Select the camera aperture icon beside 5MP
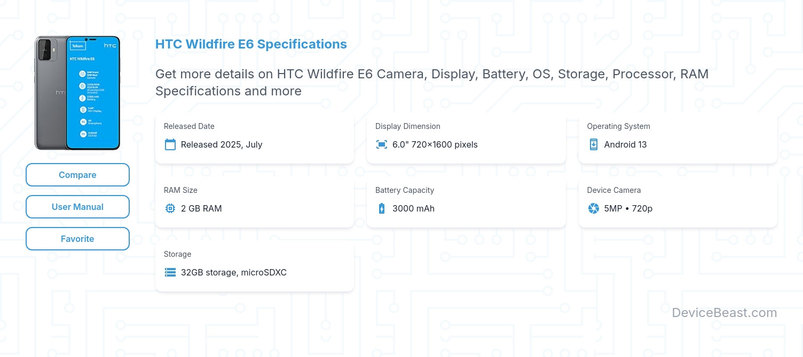This screenshot has width=803, height=357. pyautogui.click(x=594, y=208)
